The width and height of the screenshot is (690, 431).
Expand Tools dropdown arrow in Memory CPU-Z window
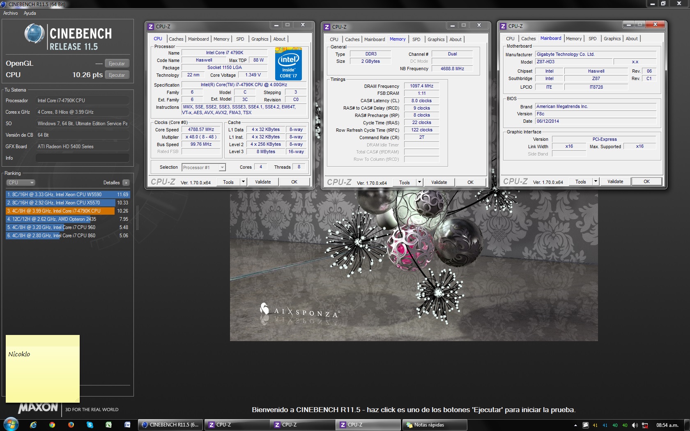(x=419, y=182)
